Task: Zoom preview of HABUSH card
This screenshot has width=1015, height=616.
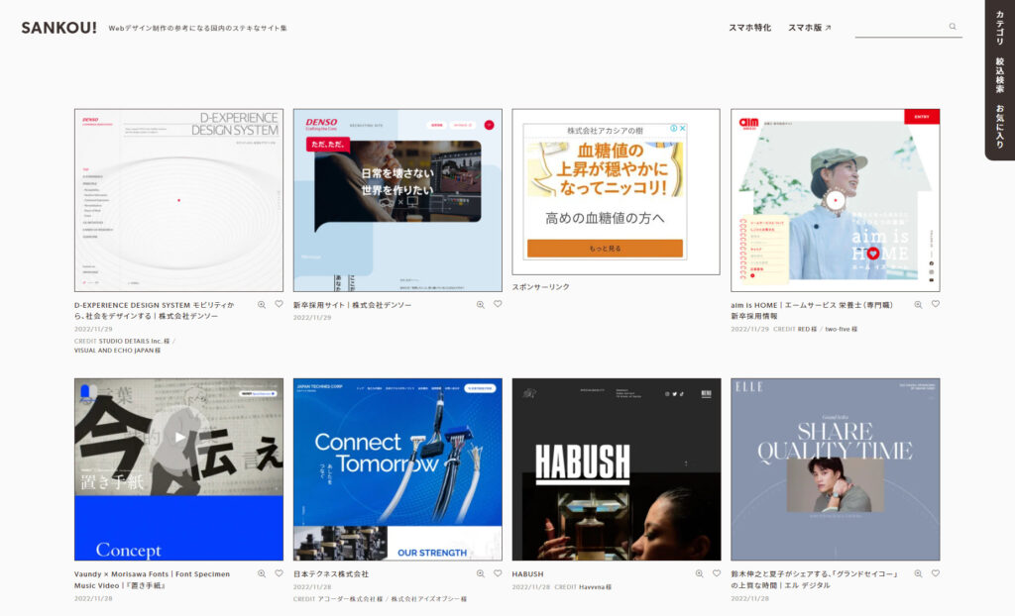Action: coord(699,573)
